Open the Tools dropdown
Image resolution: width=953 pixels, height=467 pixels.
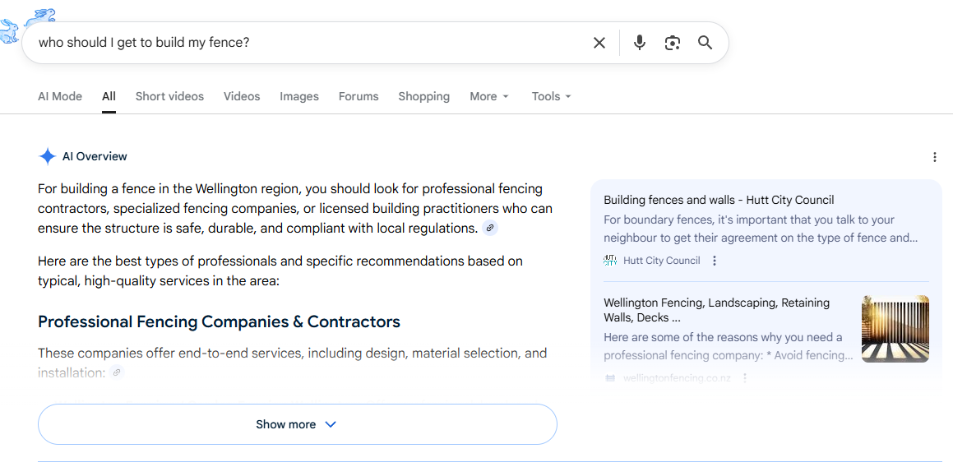click(551, 96)
